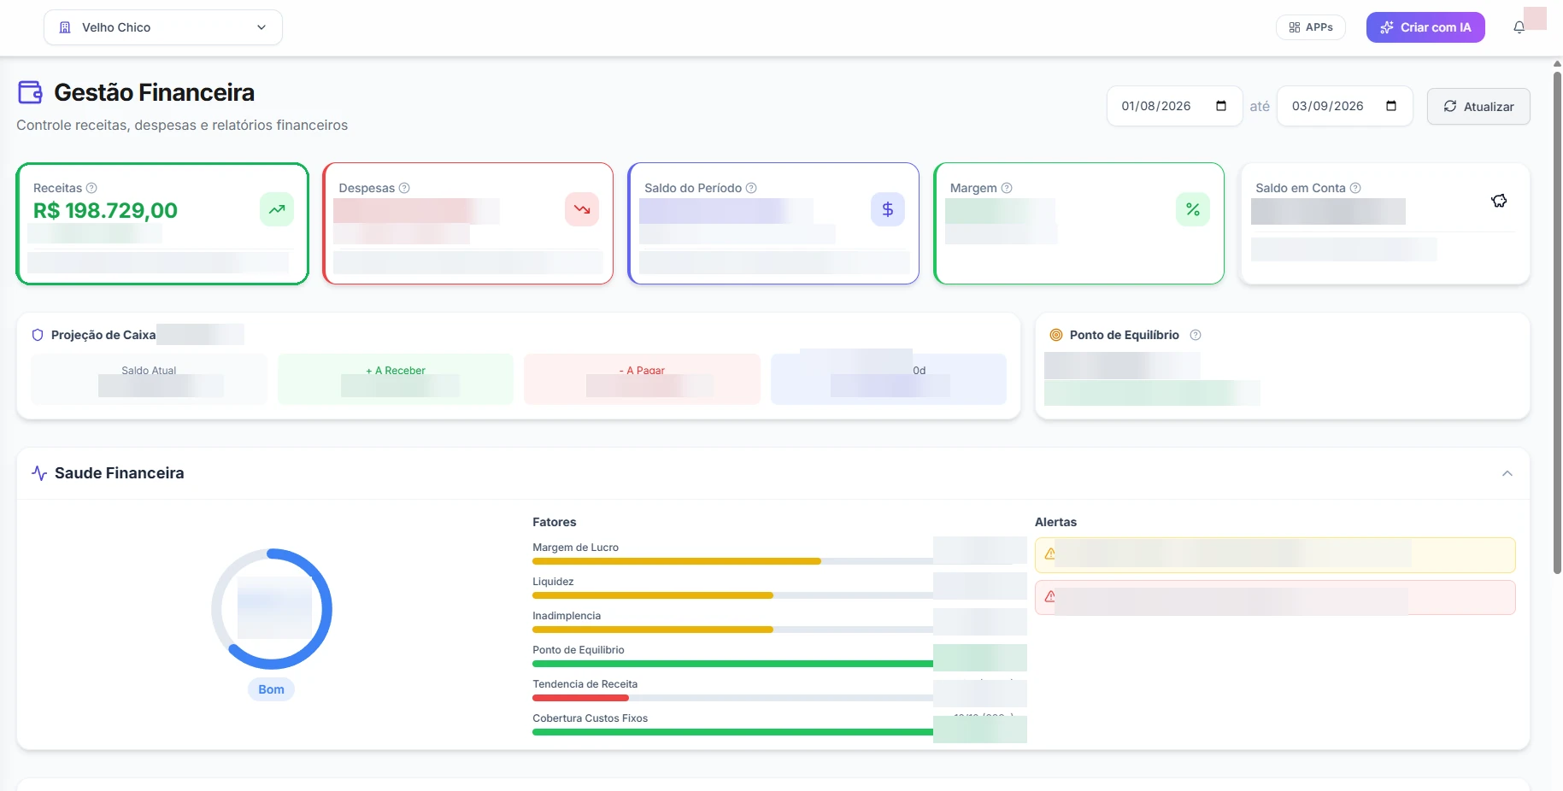
Task: Click the end date field 03/09/2026
Action: pyautogui.click(x=1344, y=106)
